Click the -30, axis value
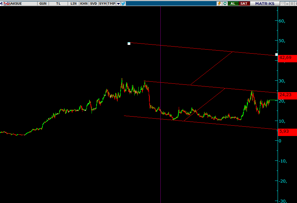The width and height of the screenshot is (297, 203). click(x=283, y=201)
